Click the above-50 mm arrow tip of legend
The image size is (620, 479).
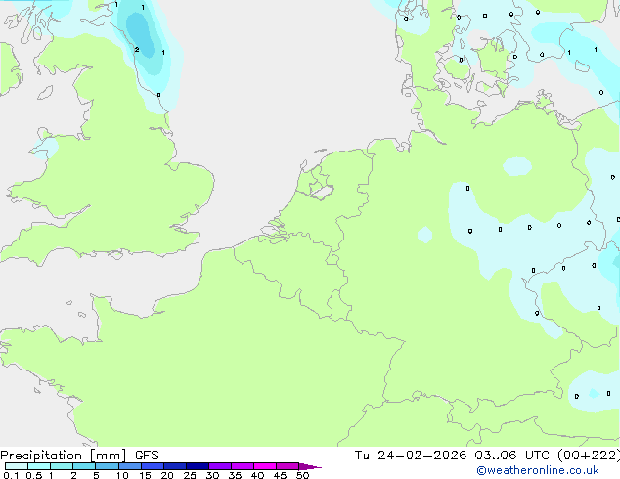(310, 467)
